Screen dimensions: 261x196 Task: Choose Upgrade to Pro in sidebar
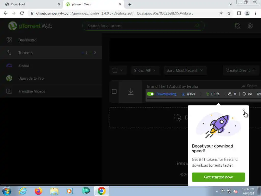tap(51, 78)
